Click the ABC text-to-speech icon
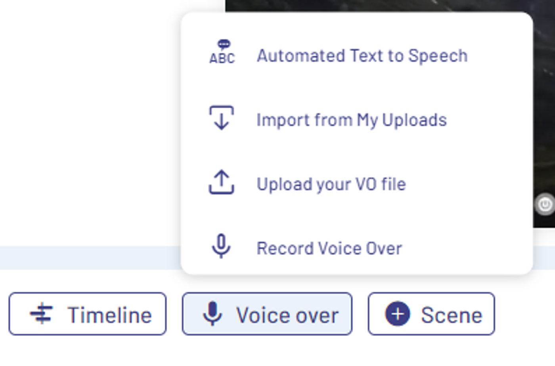 pos(222,52)
